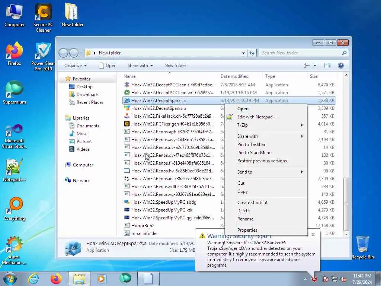Open Firefox desktop shortcut
The image size is (381, 286).
click(15, 54)
